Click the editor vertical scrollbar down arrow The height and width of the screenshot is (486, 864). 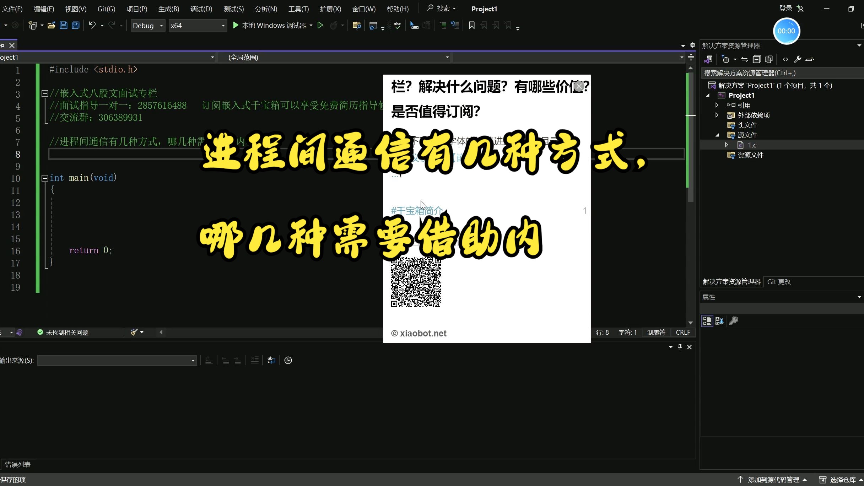[691, 323]
